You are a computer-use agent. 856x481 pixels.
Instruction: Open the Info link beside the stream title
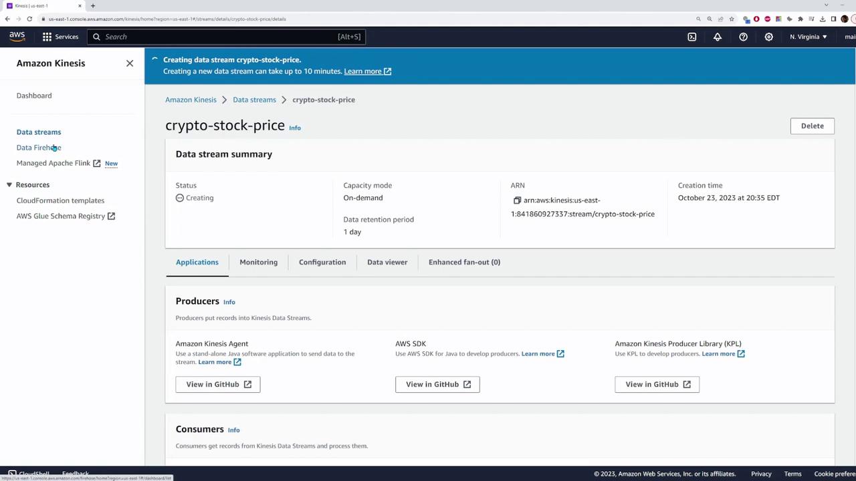[295, 128]
